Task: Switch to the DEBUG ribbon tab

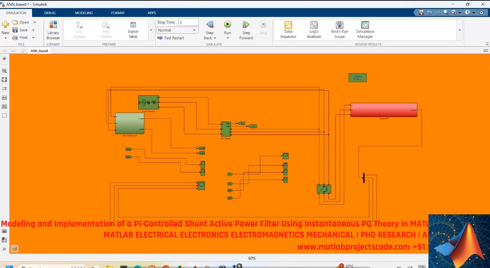Action: pos(49,12)
